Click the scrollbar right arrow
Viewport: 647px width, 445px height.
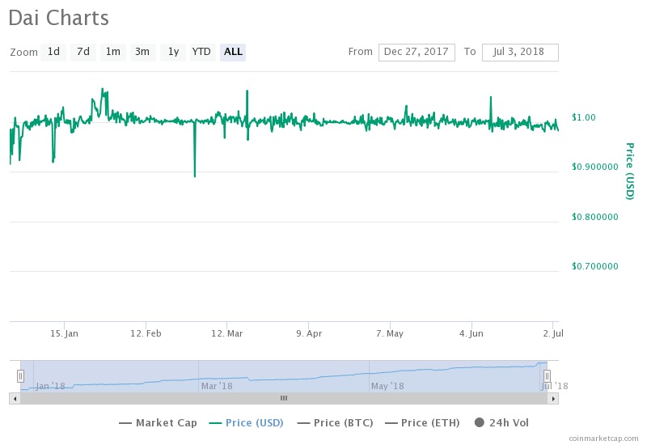coord(553,398)
